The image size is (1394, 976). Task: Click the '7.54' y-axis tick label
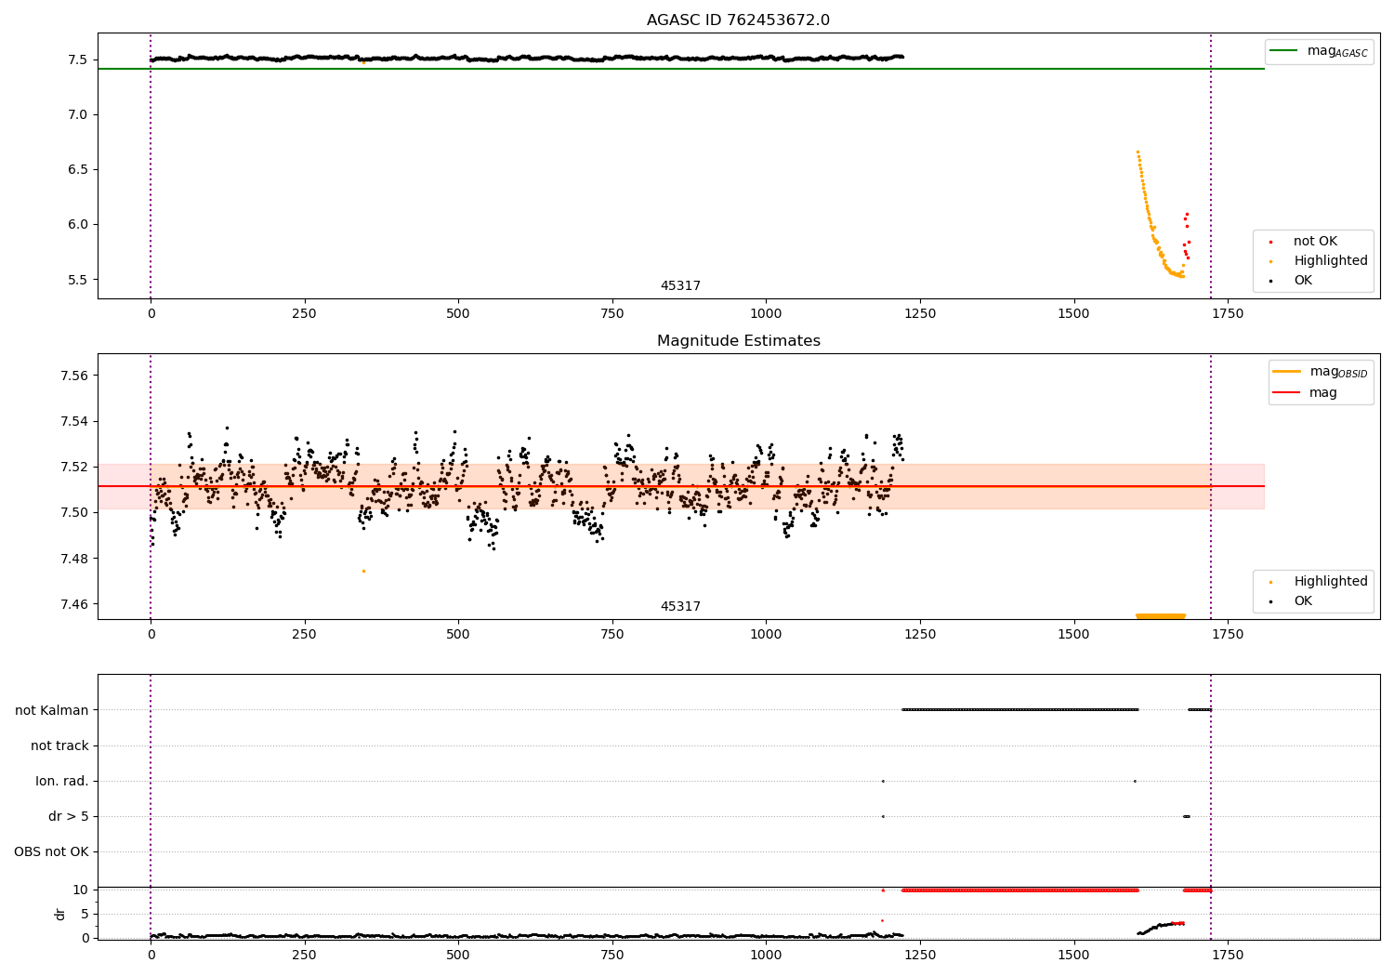(x=74, y=421)
